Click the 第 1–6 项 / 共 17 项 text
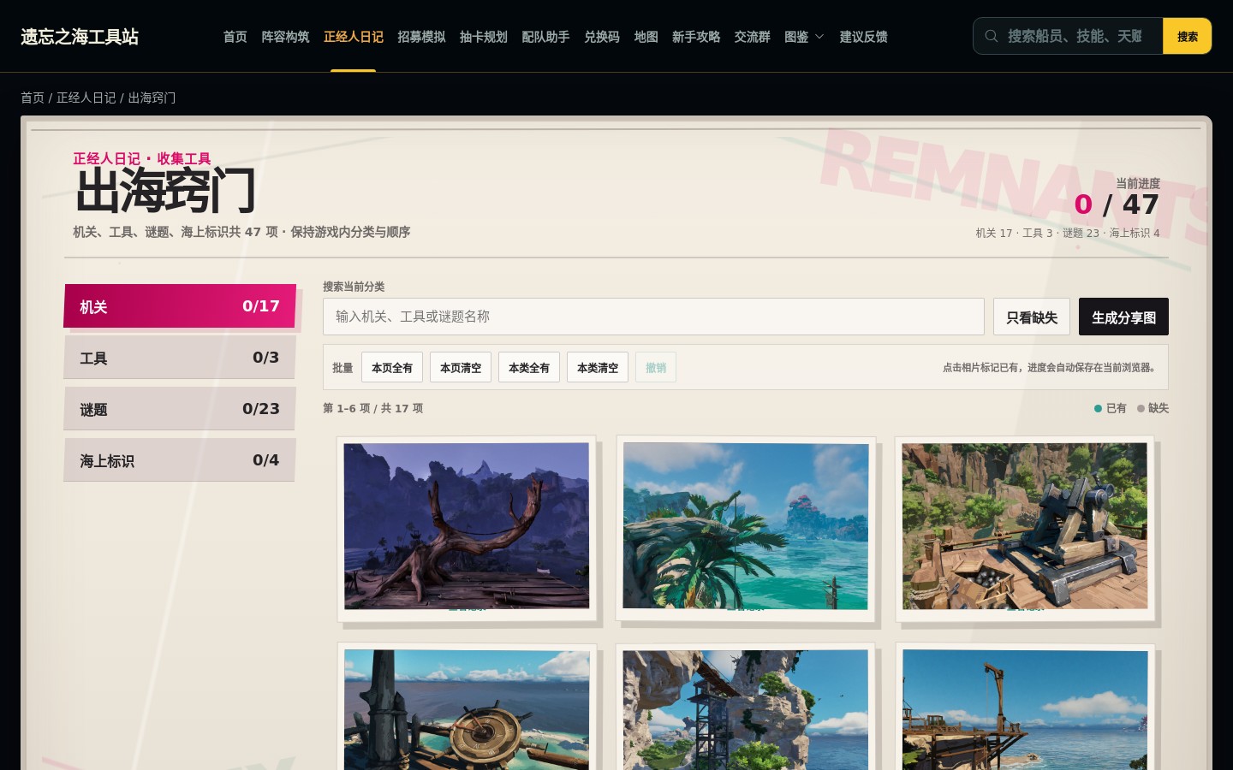The height and width of the screenshot is (770, 1233). click(373, 408)
